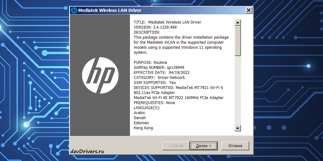323x161 pixels.
Task: Click the DESCRIPTION: label
Action: pyautogui.click(x=147, y=32)
